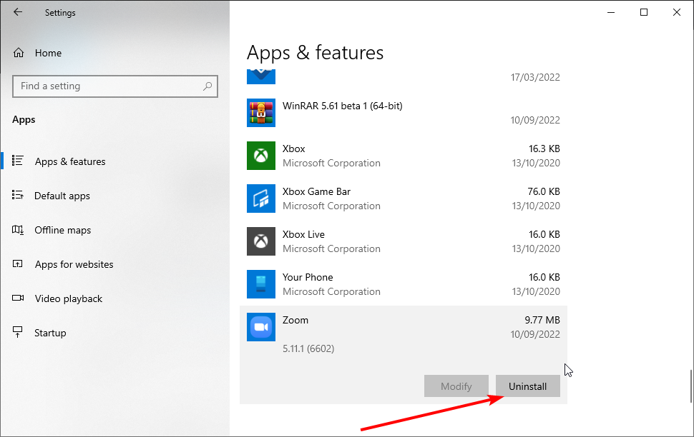Select the Xbox Game Bar entry name
Screen dimensions: 694x437
[316, 191]
